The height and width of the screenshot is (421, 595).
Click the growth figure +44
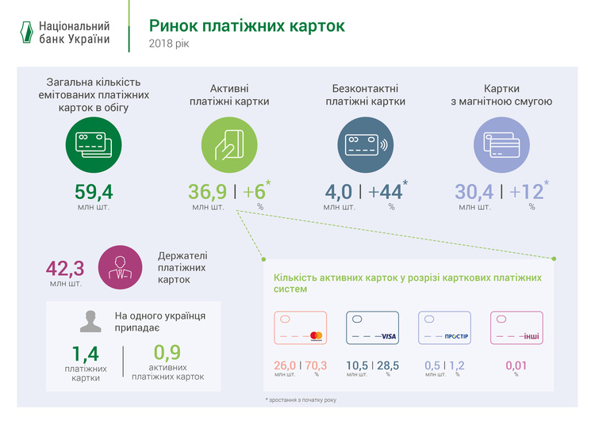[385, 192]
